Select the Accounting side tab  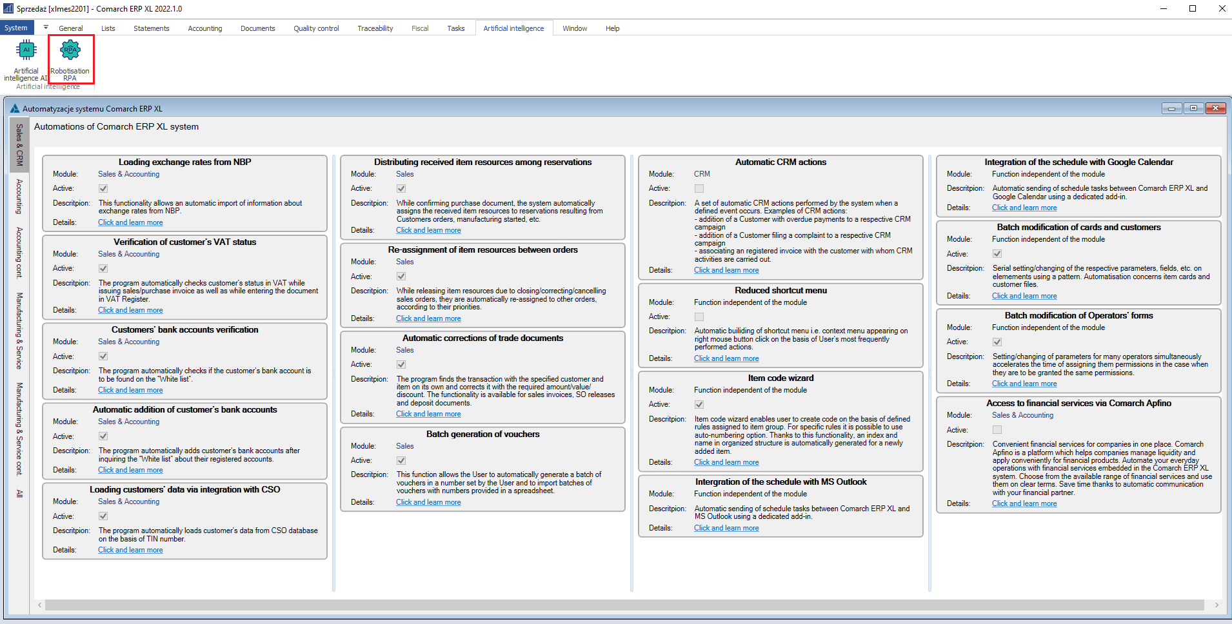click(x=19, y=197)
